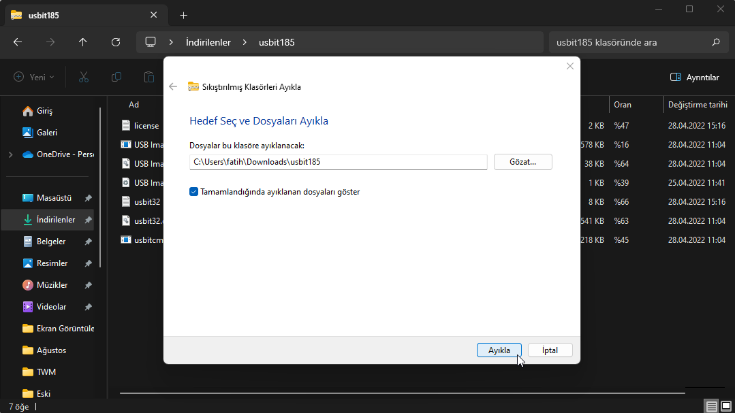Switch to large icons view via status bar

pyautogui.click(x=726, y=406)
